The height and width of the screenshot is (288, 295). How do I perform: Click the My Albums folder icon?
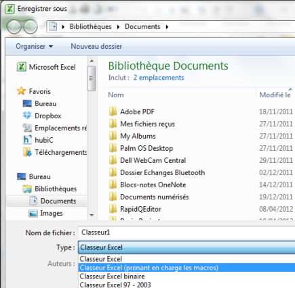(x=113, y=136)
